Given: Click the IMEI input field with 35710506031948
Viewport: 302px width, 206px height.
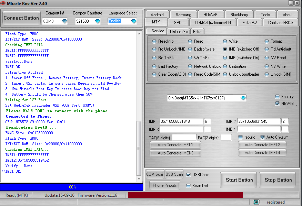Looking at the screenshot, I should pos(181,121).
